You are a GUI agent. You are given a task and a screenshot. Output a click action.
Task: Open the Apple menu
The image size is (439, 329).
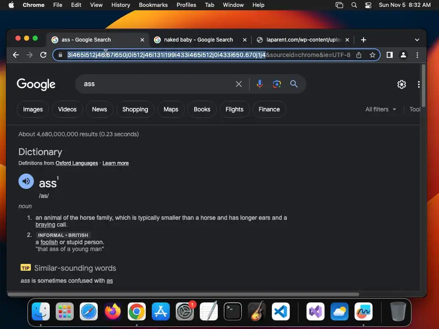(x=11, y=5)
